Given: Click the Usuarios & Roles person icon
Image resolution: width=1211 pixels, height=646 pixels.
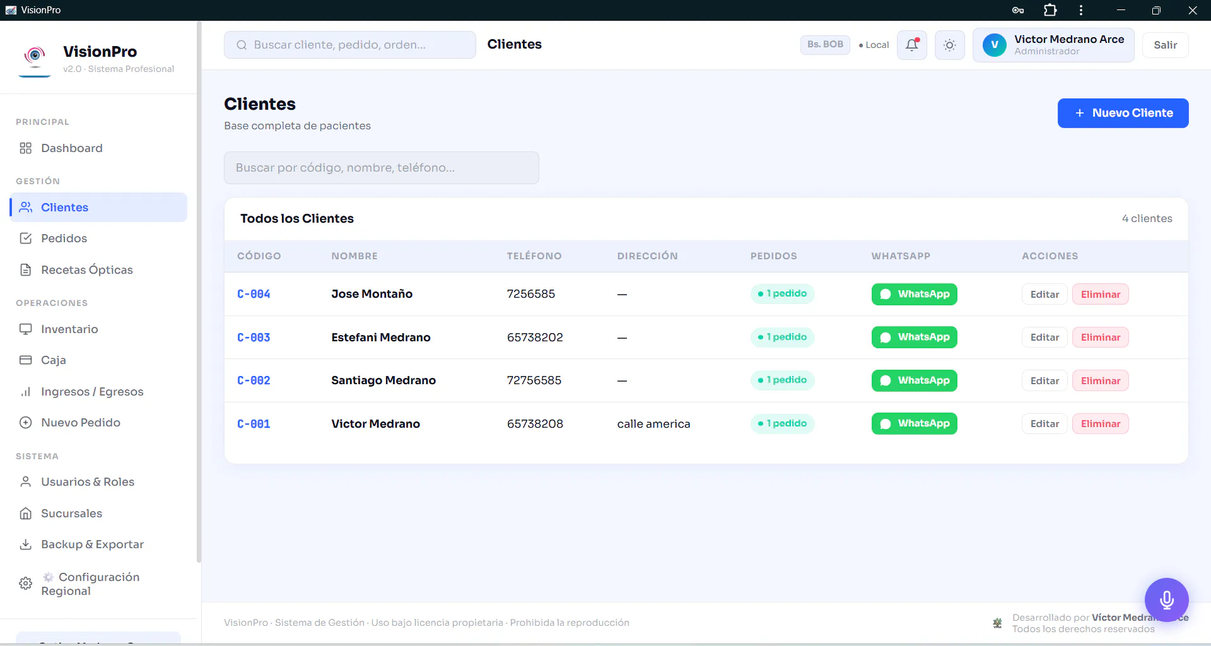Looking at the screenshot, I should coord(25,482).
